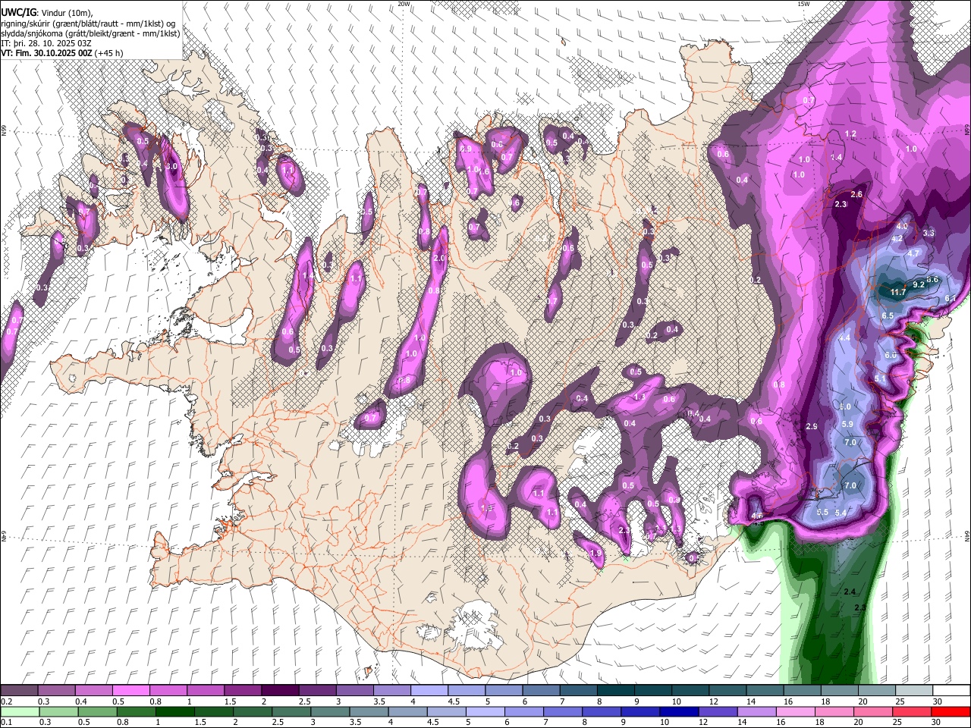The image size is (971, 728).
Task: Click the 9.2 value beside the 11.7 maximum
Action: 919,285
